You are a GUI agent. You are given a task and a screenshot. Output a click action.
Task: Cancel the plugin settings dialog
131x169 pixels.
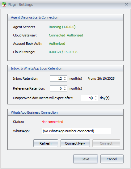click(x=112, y=159)
